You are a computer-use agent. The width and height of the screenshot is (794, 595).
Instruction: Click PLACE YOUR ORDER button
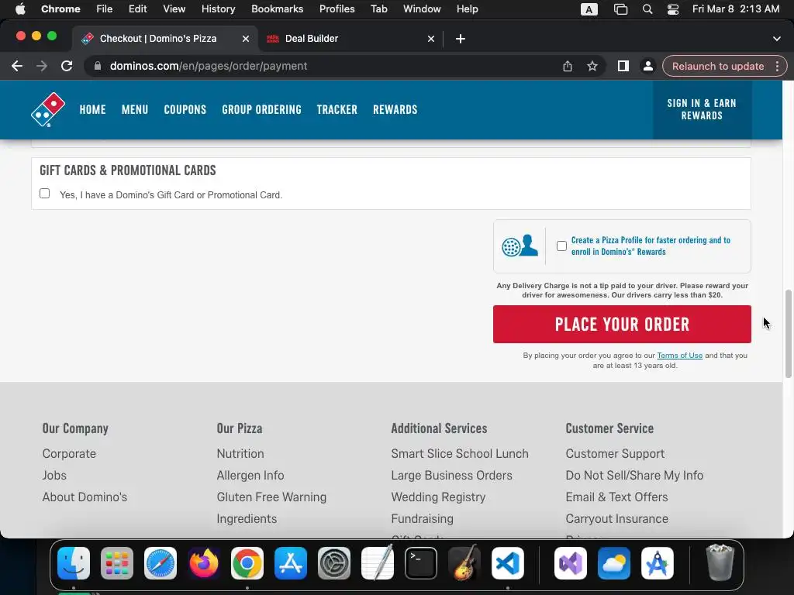click(x=622, y=325)
